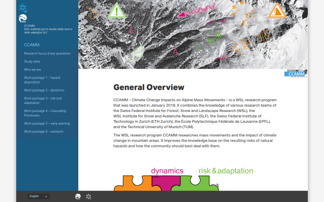This screenshot has width=324, height=202.
Task: Open the Who we are page
Action: coord(32,69)
